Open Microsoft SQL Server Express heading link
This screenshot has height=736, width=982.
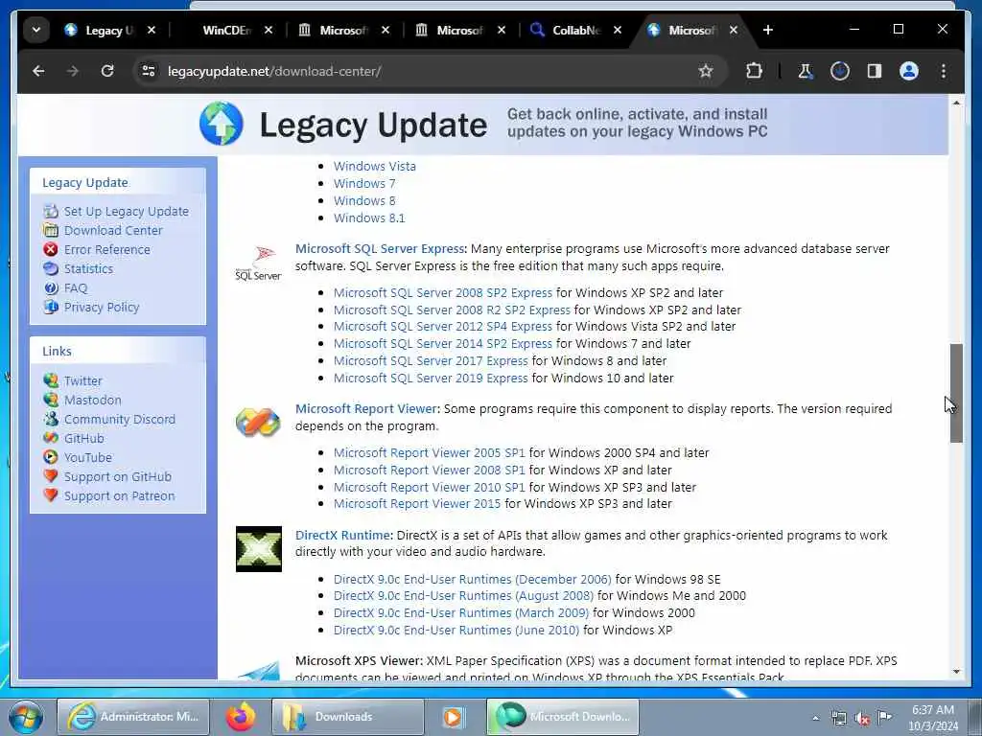[380, 248]
